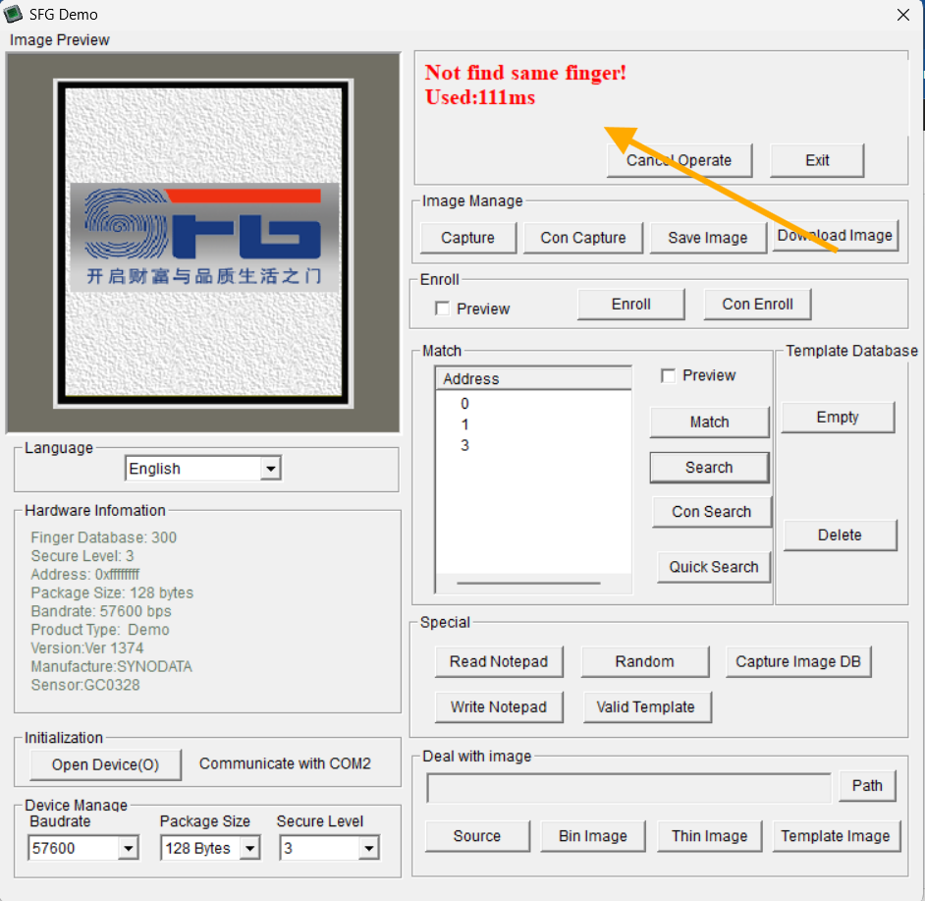Screen dimensions: 925x901
Task: Click the Path button
Action: (x=867, y=786)
